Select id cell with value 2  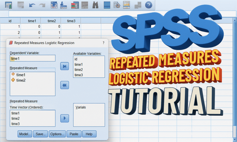click(x=10, y=32)
